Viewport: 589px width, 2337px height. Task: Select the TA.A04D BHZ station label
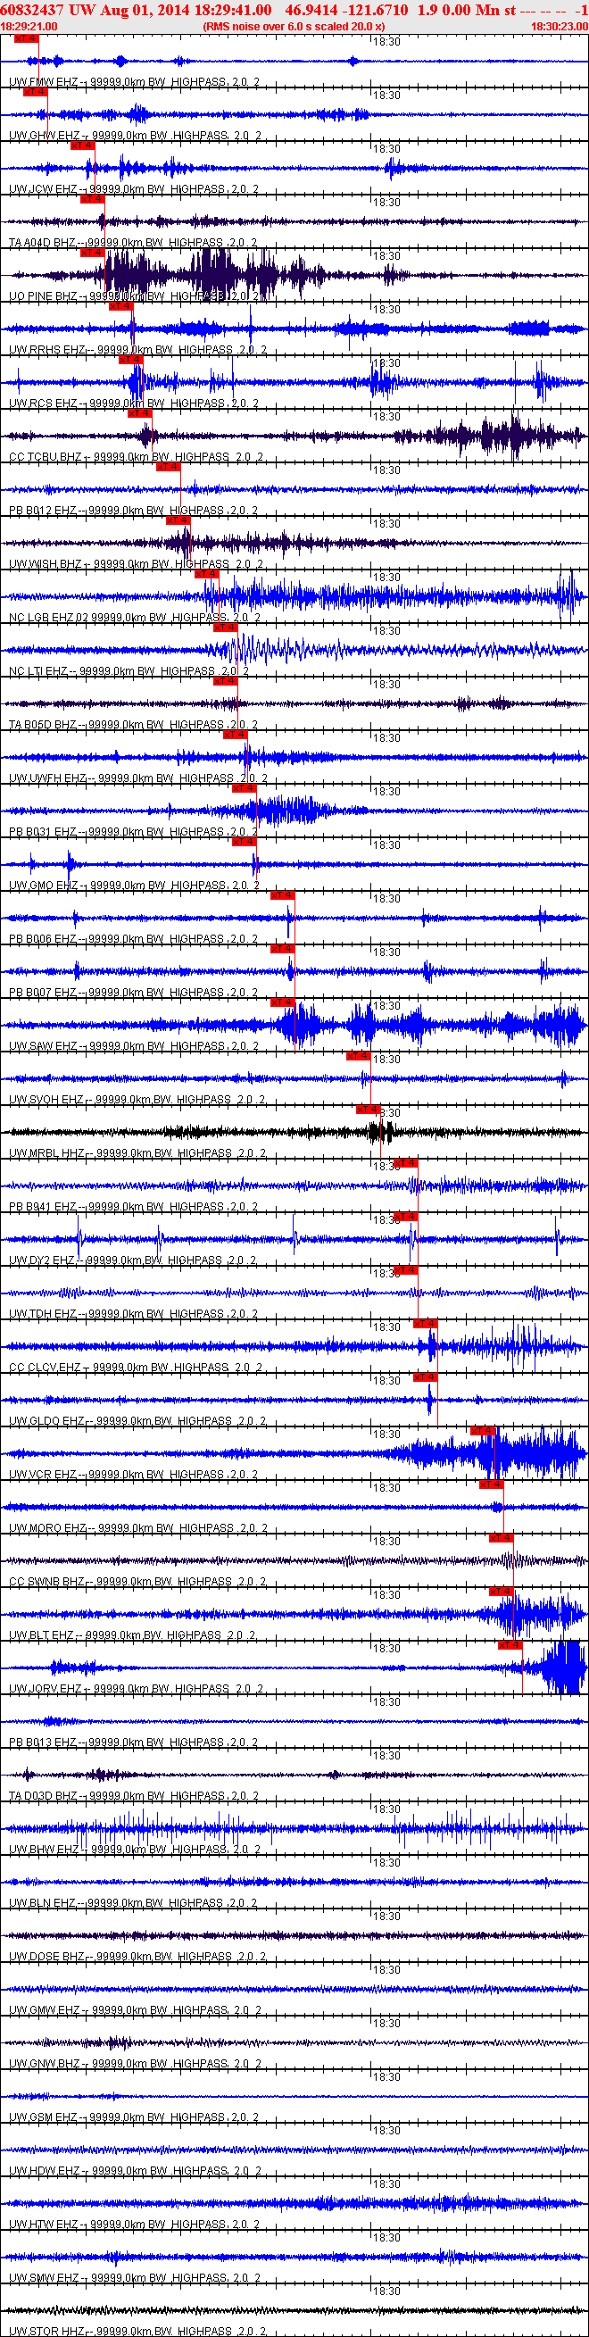(133, 243)
